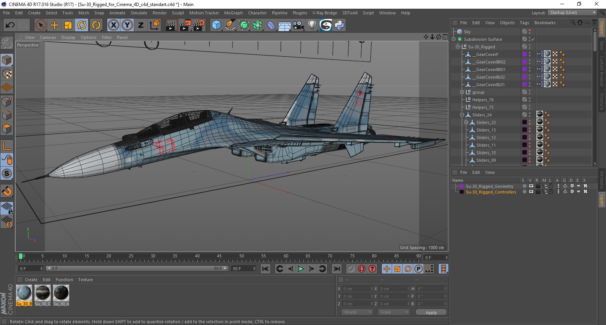Open the spline pen tool
This screenshot has width=606, height=325.
coord(230,25)
